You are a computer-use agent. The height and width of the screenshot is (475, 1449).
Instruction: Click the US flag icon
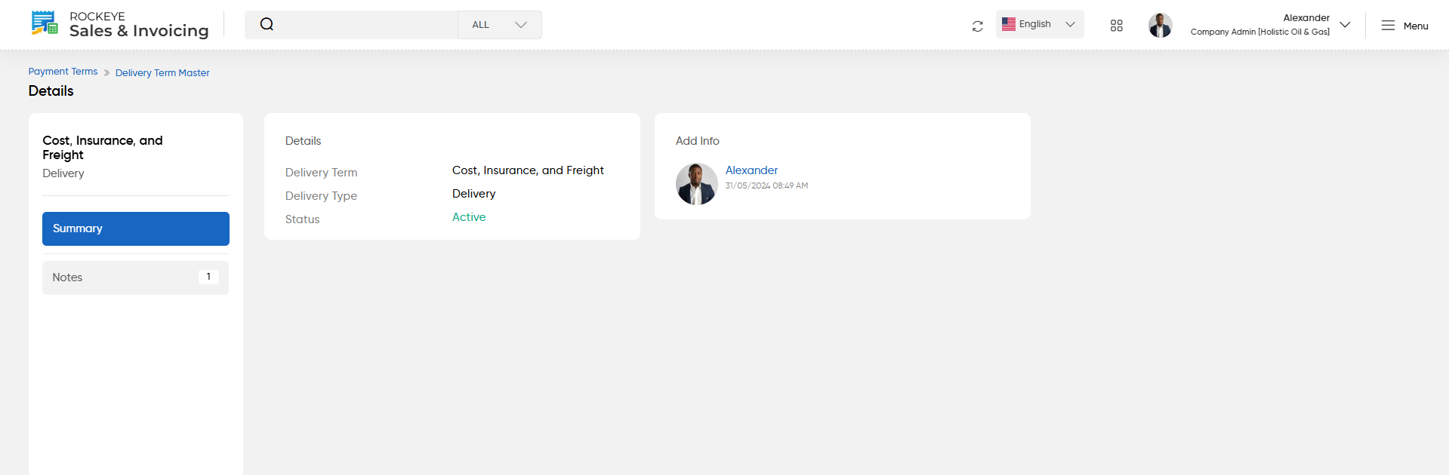1009,24
